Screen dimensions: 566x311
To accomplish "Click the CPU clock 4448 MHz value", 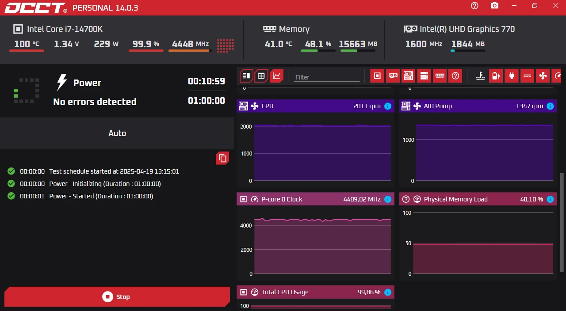I will click(190, 44).
